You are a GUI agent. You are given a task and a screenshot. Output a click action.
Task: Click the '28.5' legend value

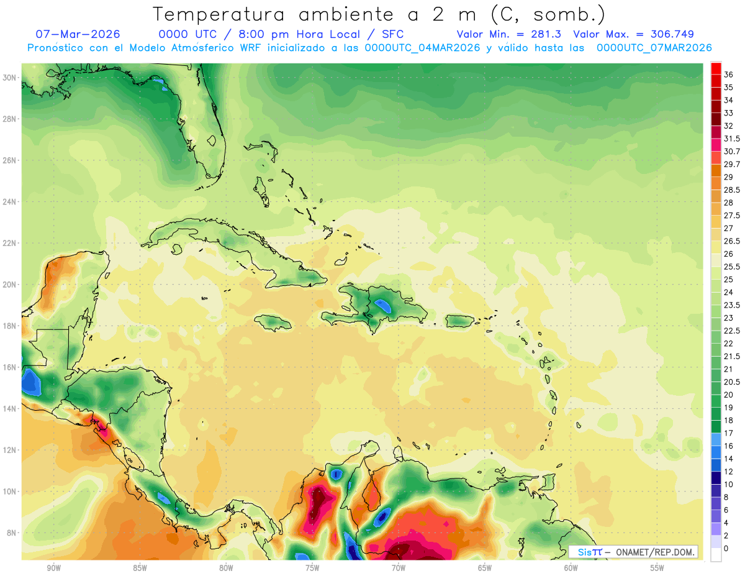pyautogui.click(x=731, y=190)
